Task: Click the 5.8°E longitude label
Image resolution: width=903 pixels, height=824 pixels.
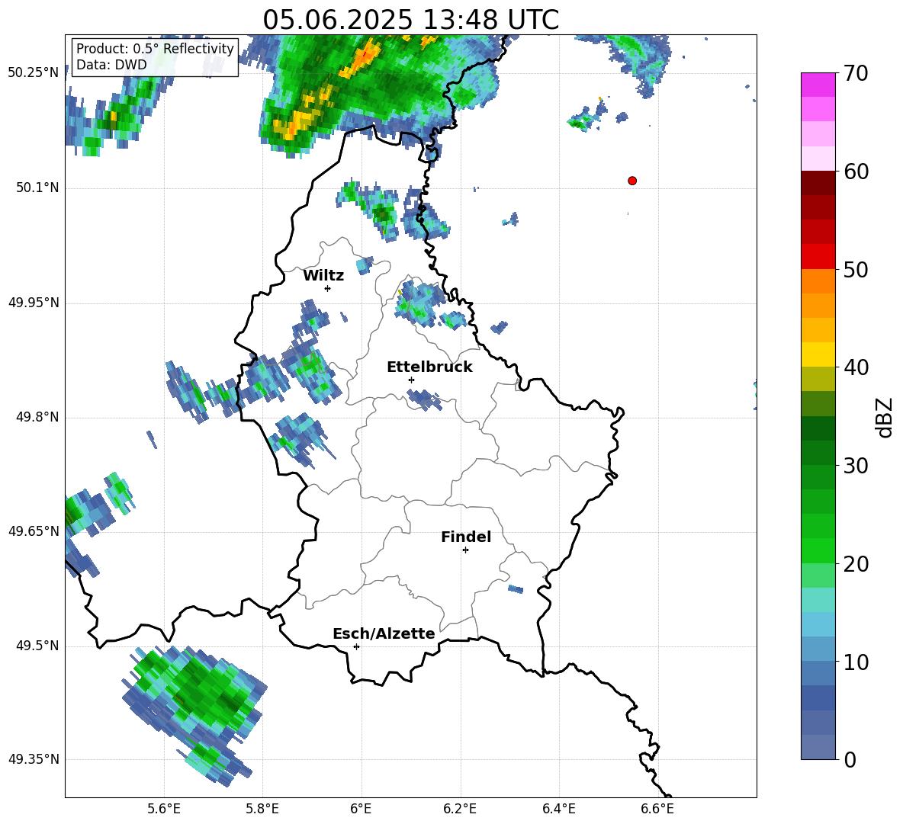Action: [262, 810]
